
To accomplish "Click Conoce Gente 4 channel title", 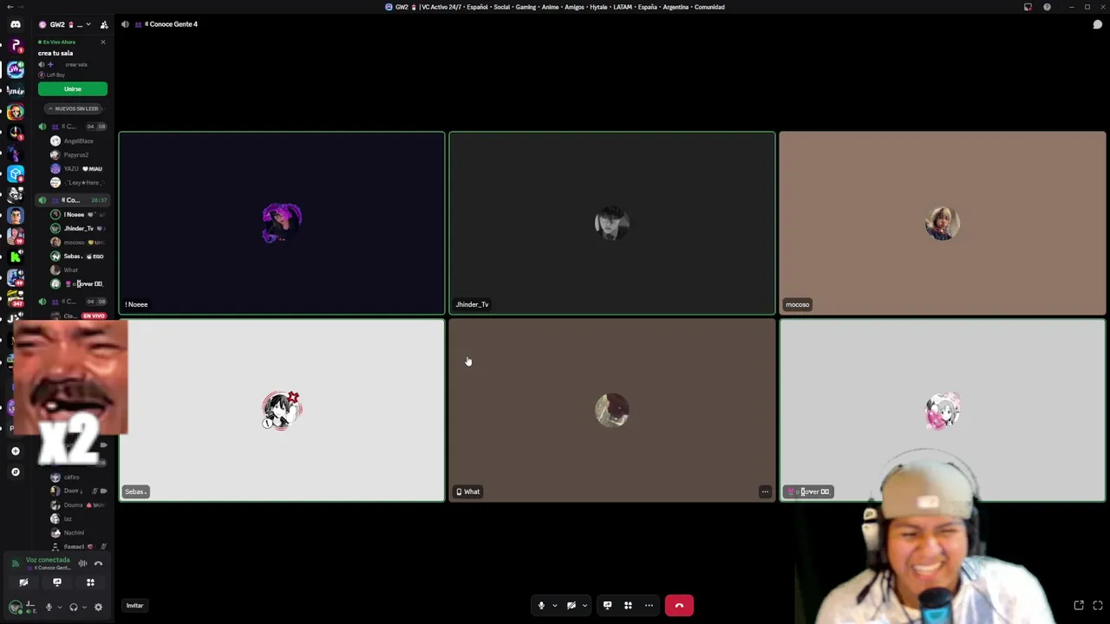I will pyautogui.click(x=172, y=24).
